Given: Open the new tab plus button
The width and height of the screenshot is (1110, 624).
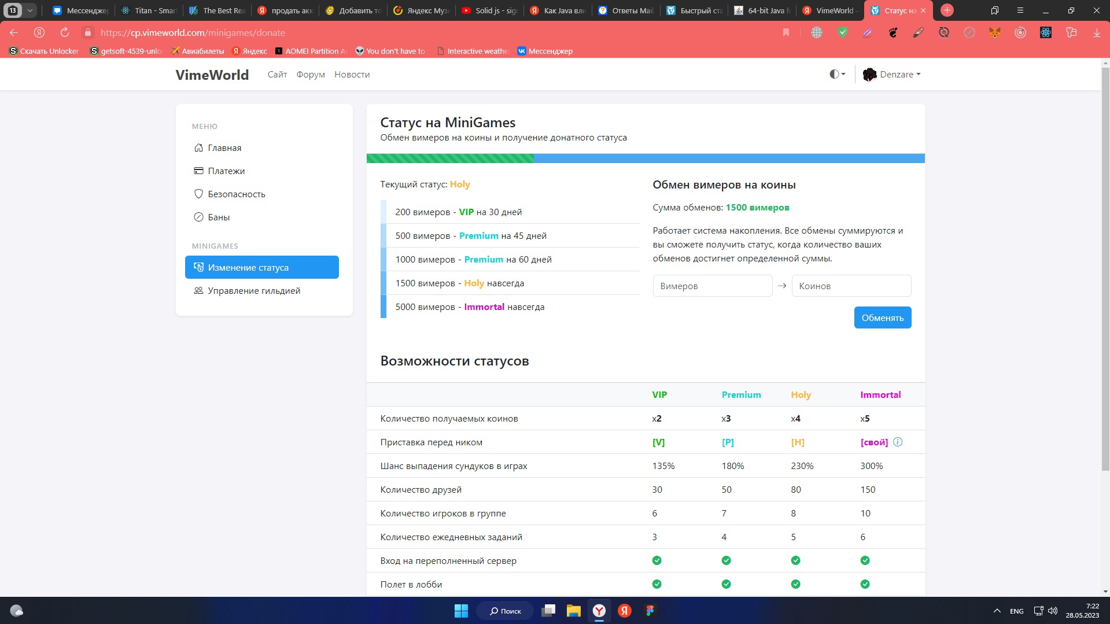Looking at the screenshot, I should [x=947, y=10].
